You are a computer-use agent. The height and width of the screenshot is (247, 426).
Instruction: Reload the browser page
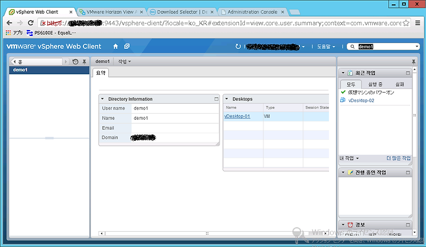31,23
